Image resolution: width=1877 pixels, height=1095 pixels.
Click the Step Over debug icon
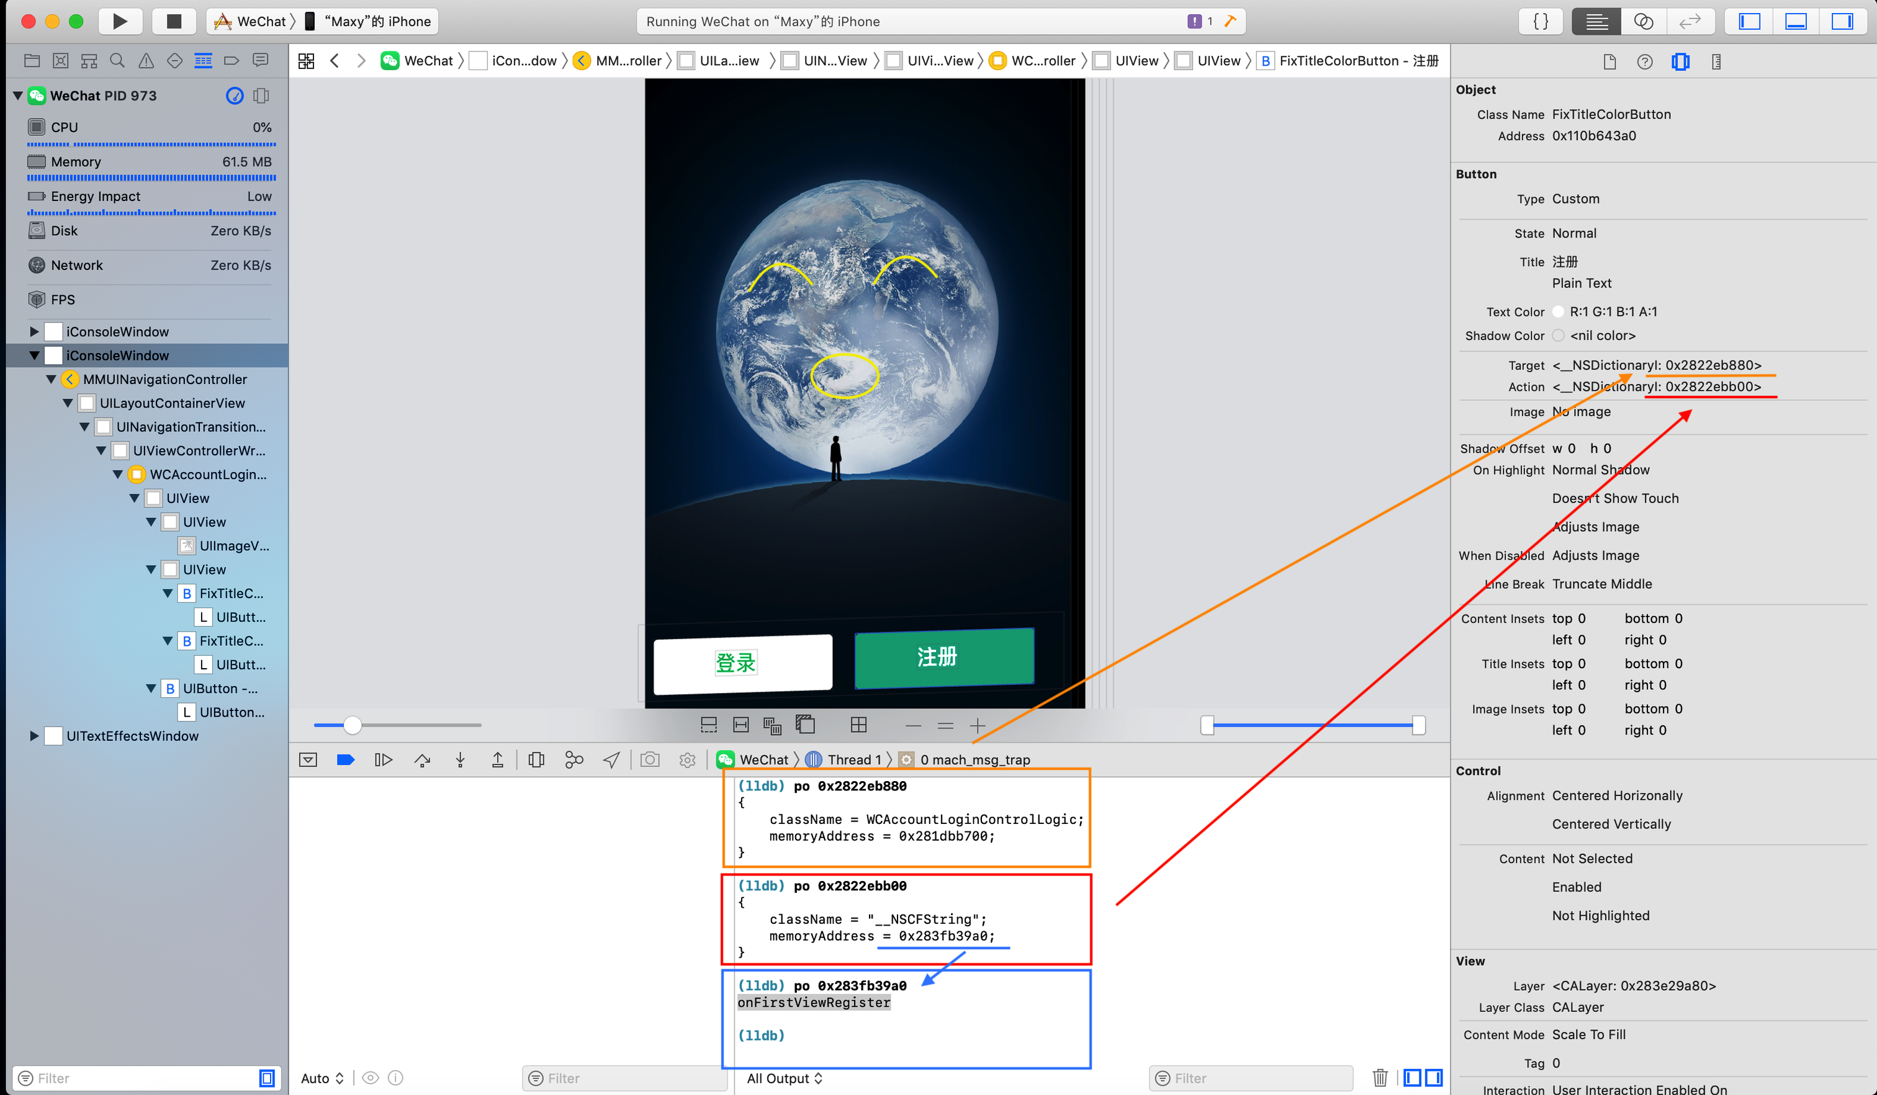pyautogui.click(x=422, y=759)
